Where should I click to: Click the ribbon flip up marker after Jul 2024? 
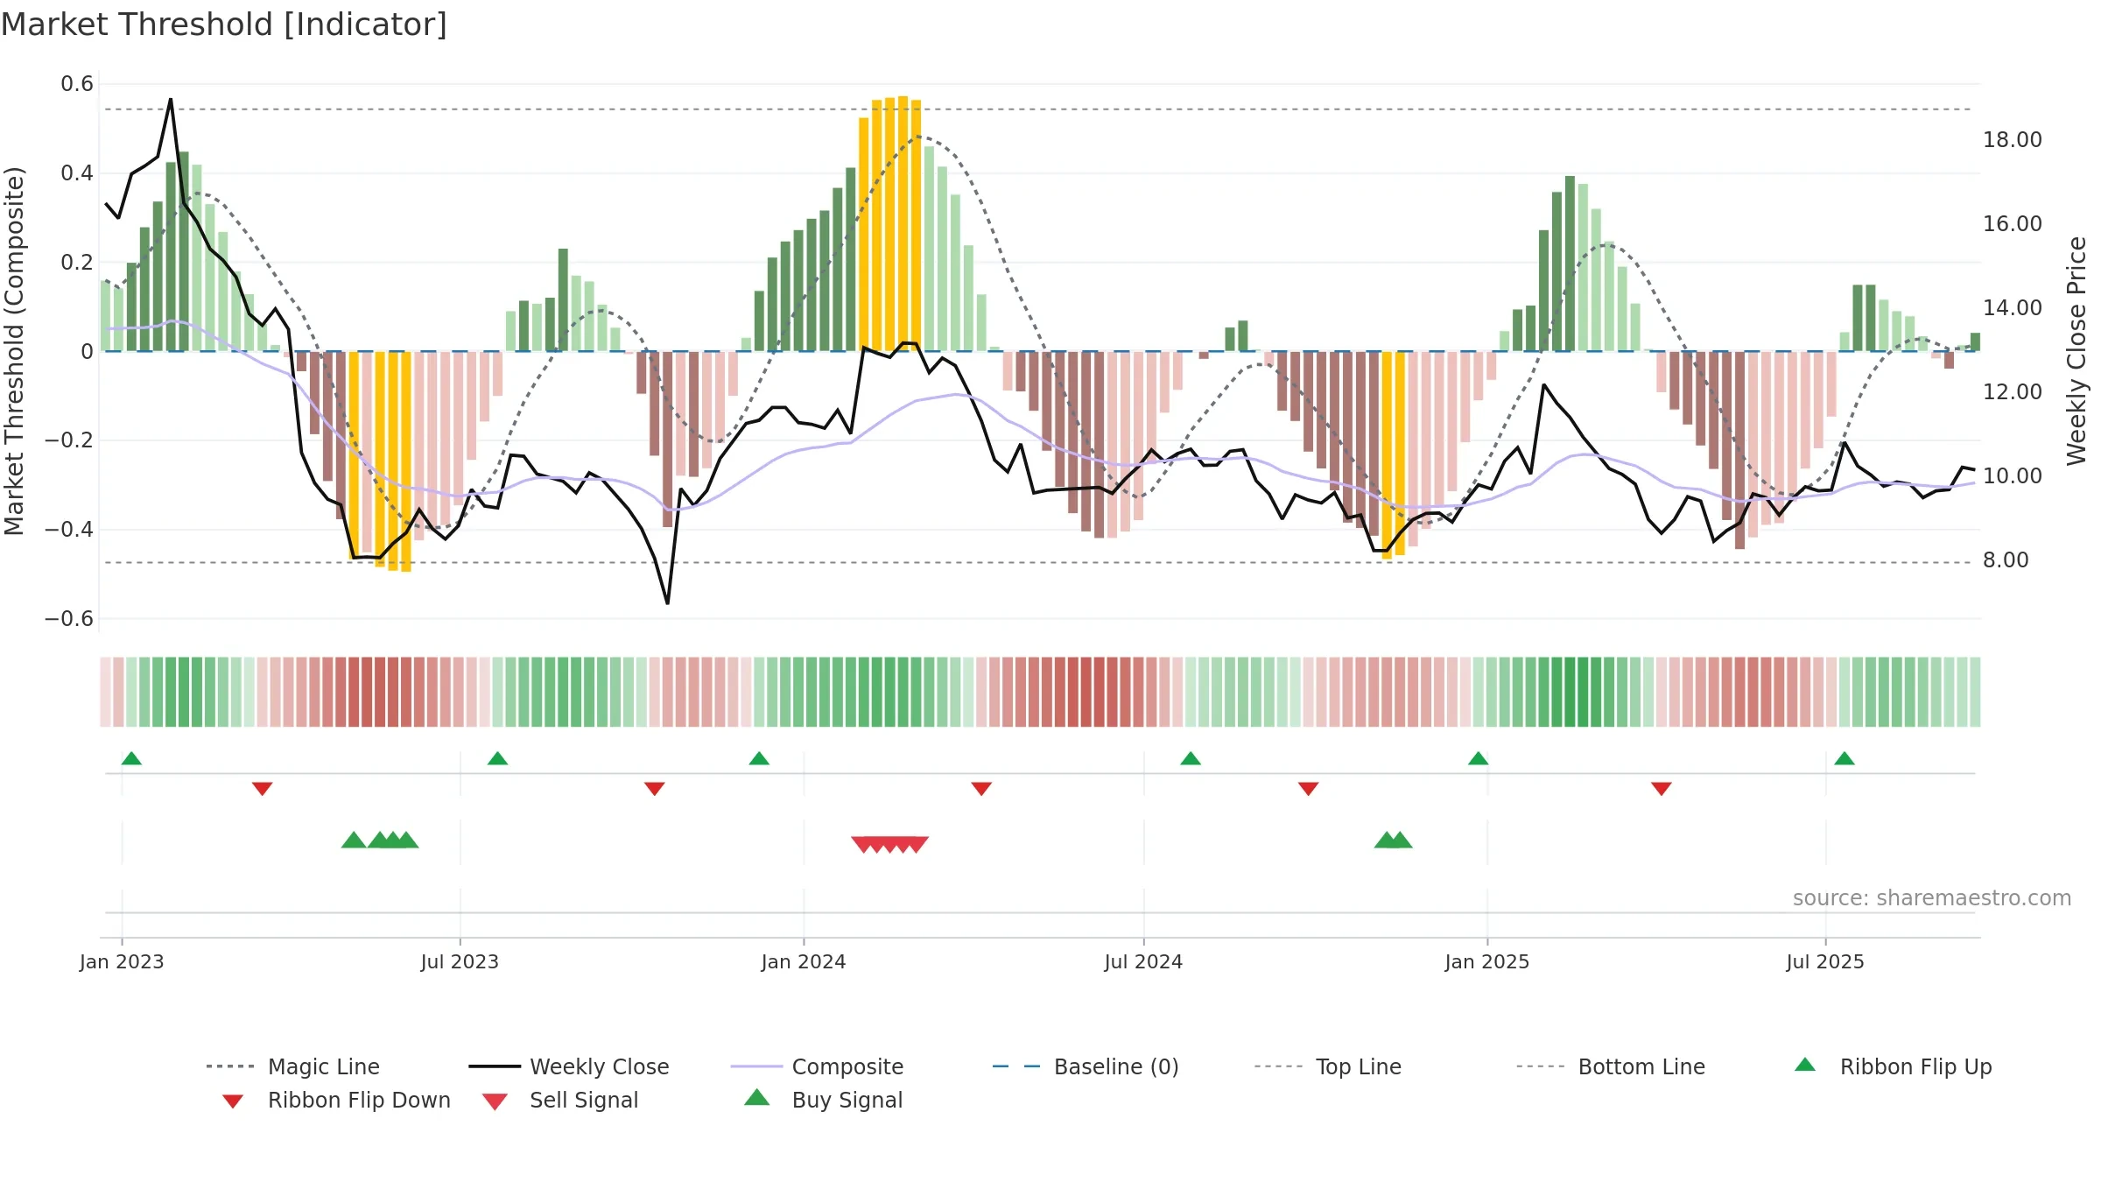(1191, 758)
